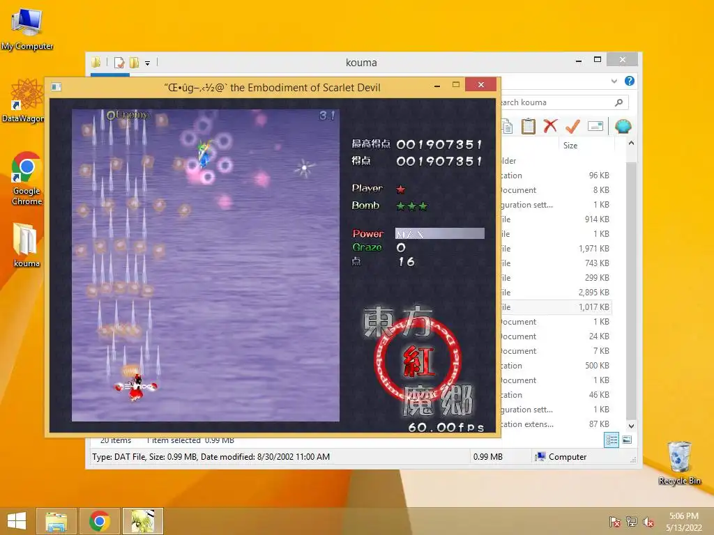Open the clock showing 5:06 PM

tap(683, 522)
